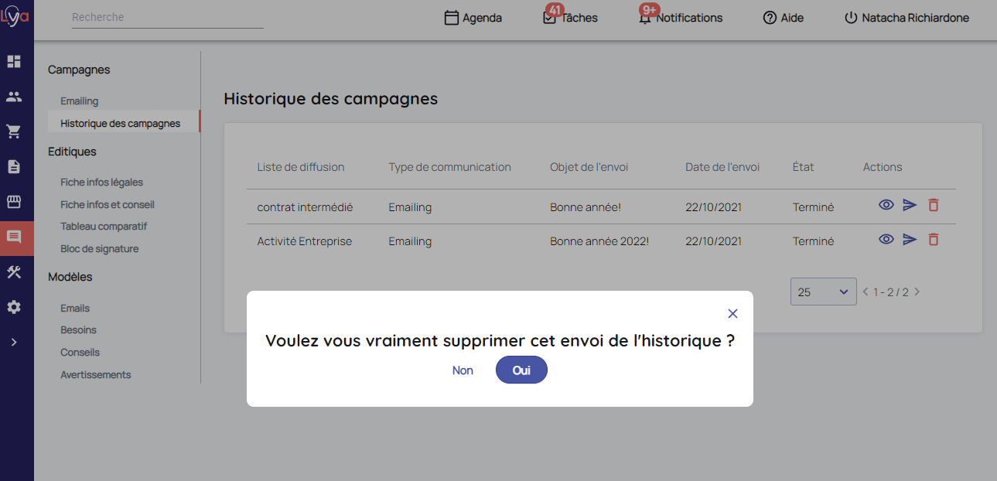Resend the "contrat intermédié" campaign

click(910, 205)
